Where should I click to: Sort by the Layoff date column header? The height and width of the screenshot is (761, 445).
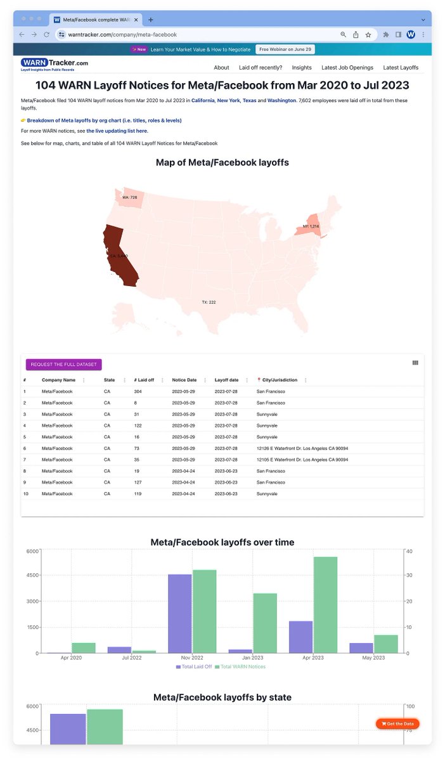tap(226, 380)
